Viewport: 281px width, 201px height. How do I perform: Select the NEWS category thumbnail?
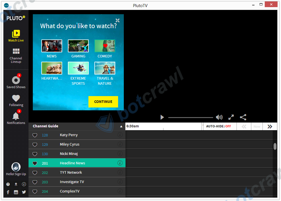click(52, 46)
